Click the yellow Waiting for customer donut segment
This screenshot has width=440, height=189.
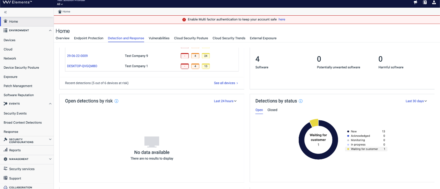coord(314,123)
